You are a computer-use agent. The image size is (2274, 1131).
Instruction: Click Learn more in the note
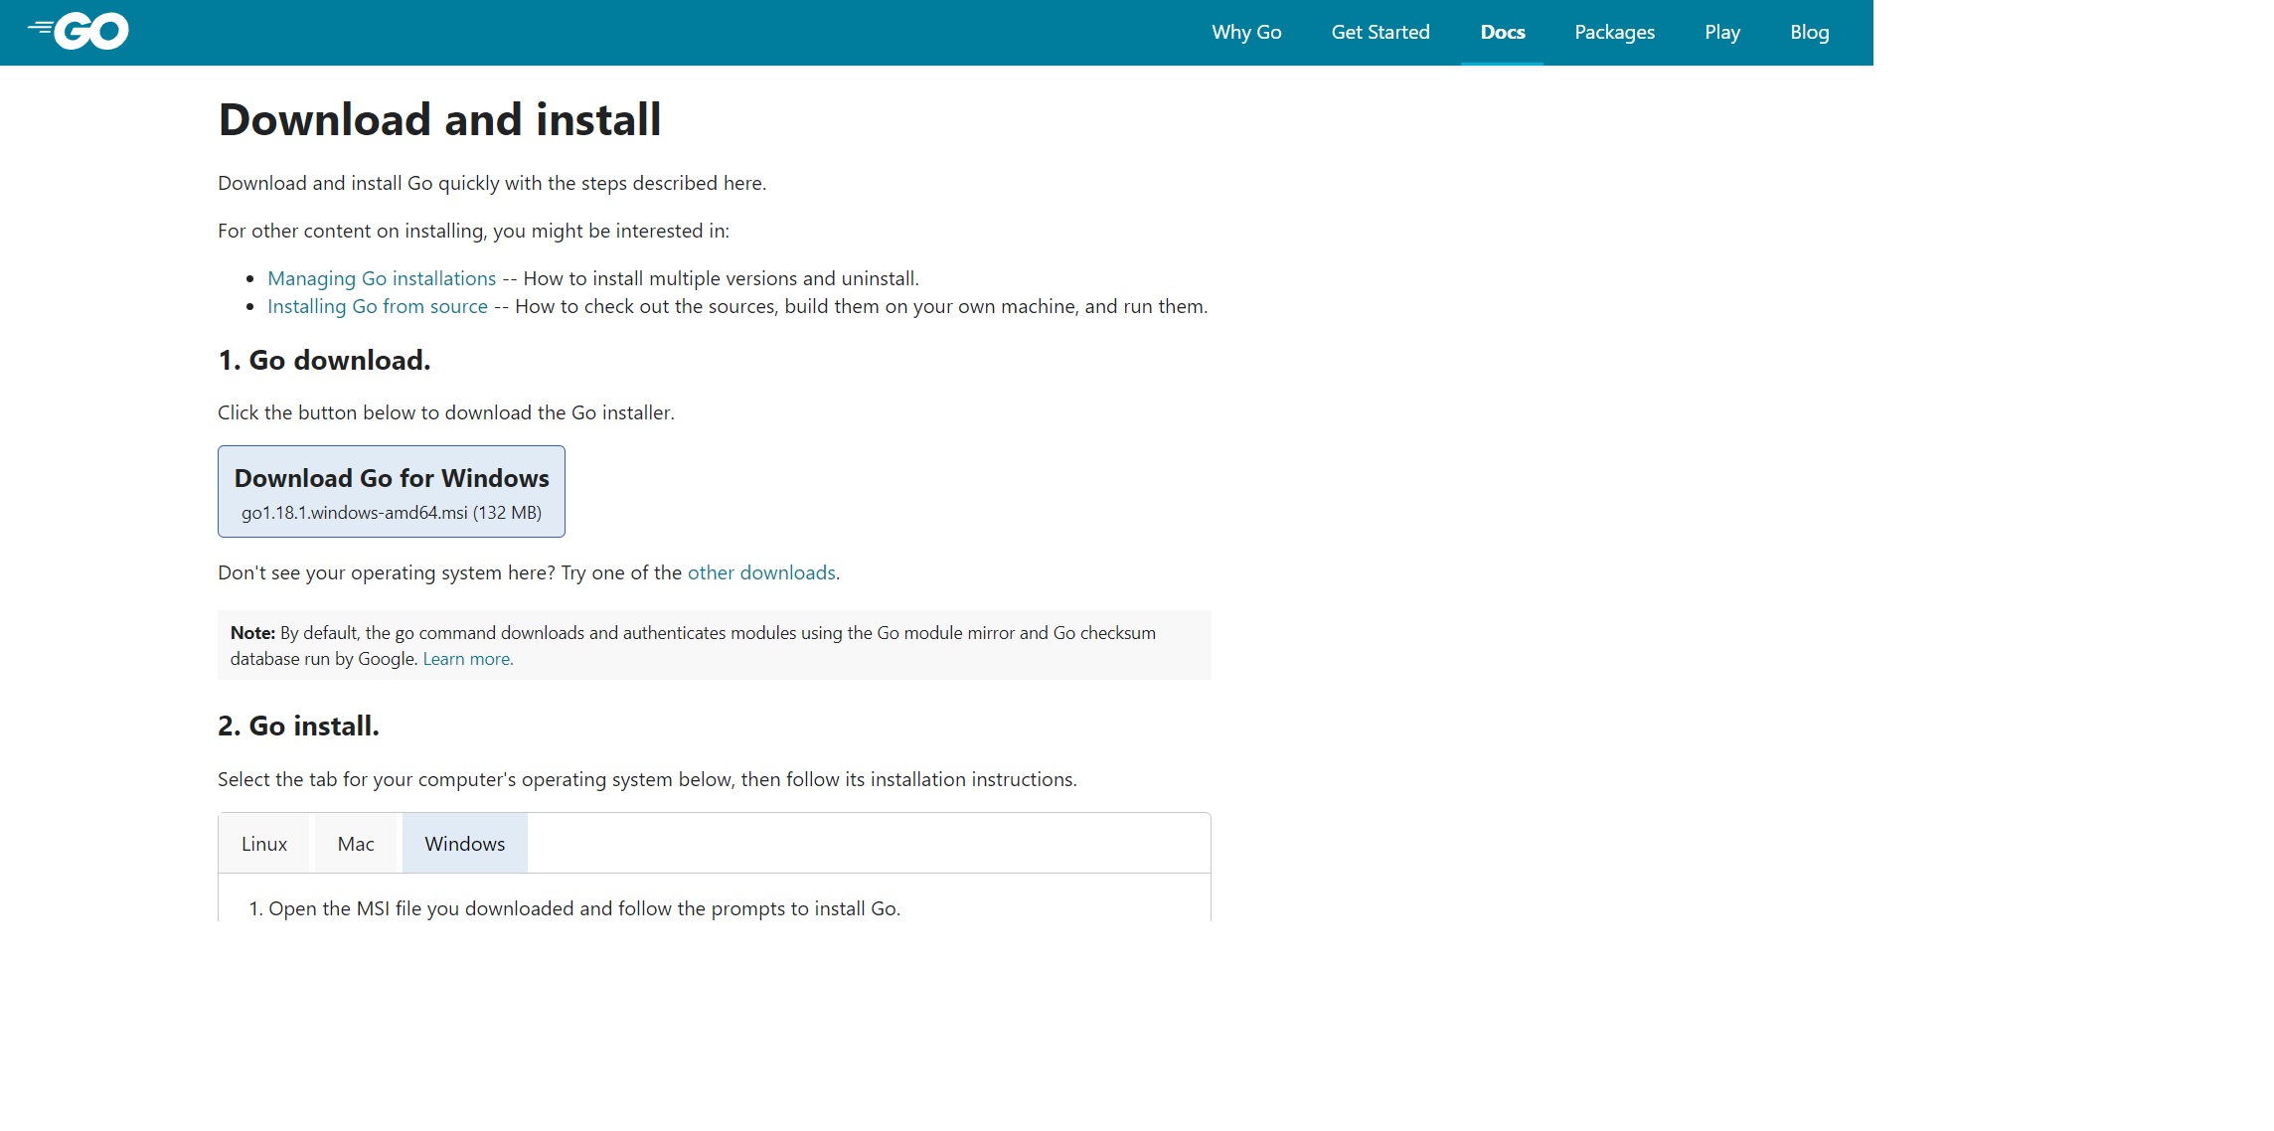[468, 659]
